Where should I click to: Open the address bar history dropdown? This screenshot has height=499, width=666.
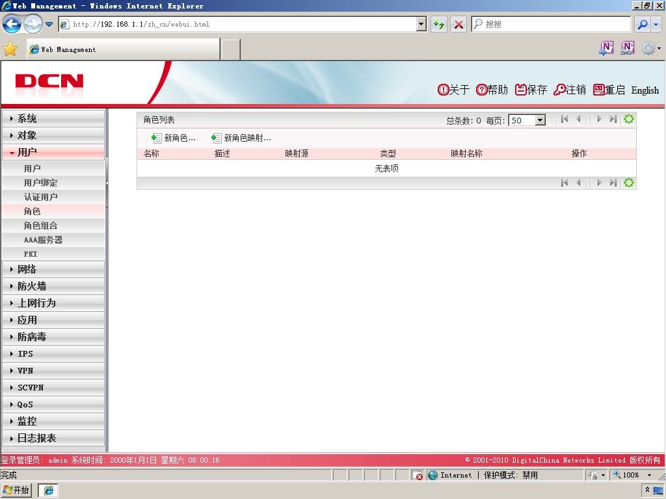(x=421, y=24)
